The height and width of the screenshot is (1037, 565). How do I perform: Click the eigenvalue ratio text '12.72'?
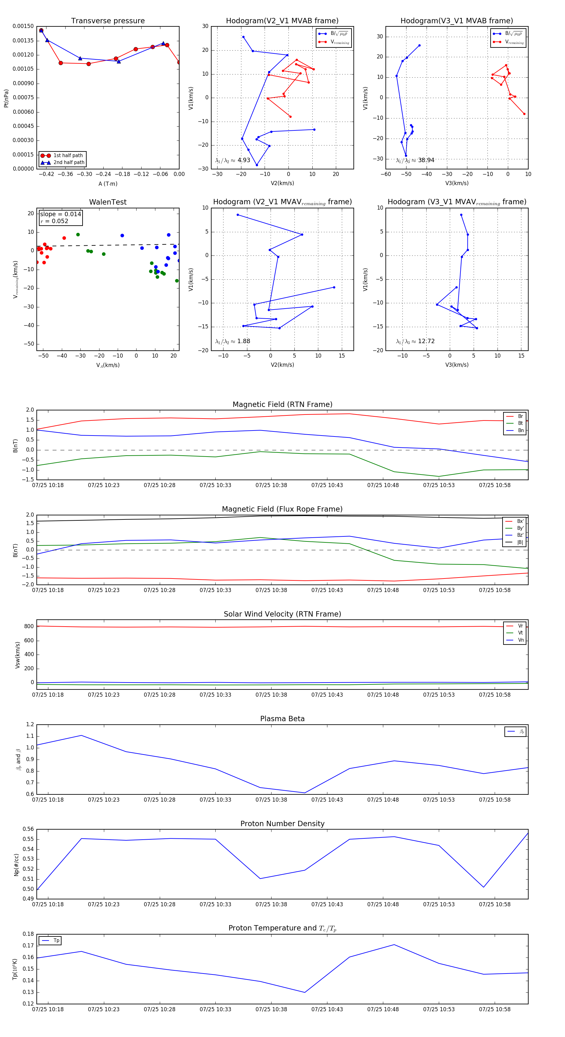pyautogui.click(x=426, y=341)
